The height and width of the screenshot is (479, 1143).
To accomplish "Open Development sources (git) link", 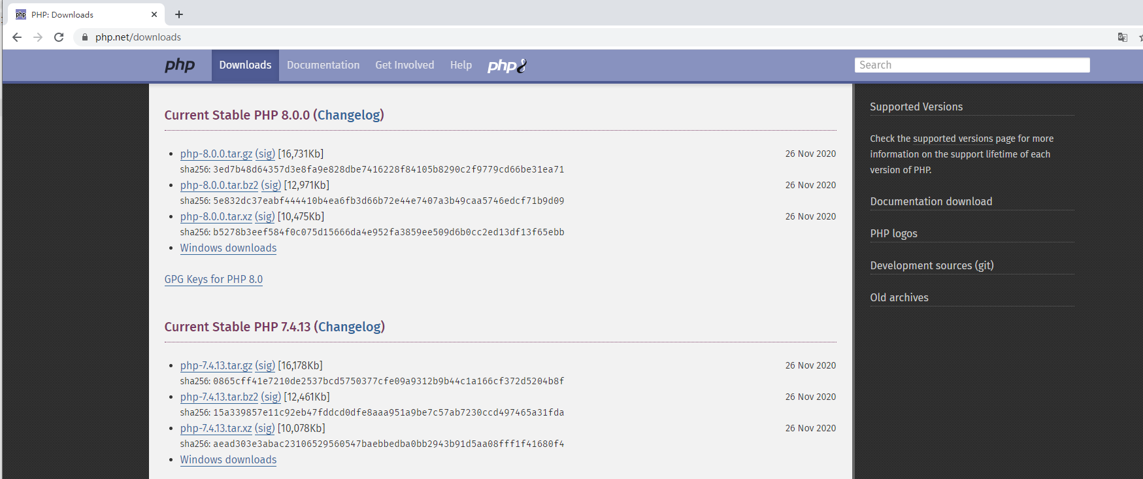I will [x=931, y=265].
